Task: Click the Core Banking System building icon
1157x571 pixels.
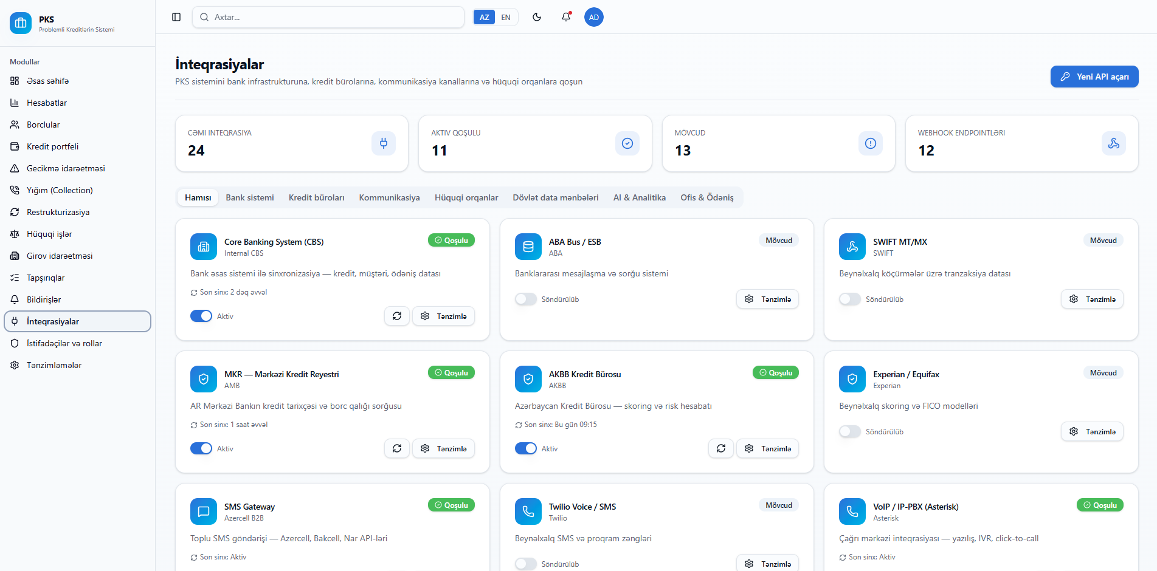Action: point(204,247)
